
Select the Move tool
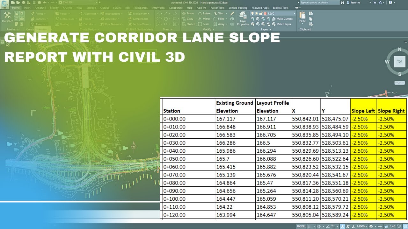point(188,13)
